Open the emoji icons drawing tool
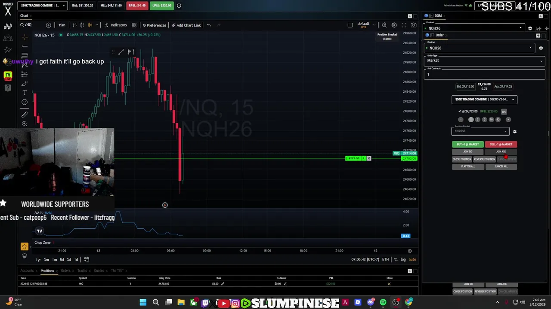Image resolution: width=551 pixels, height=309 pixels. [25, 102]
